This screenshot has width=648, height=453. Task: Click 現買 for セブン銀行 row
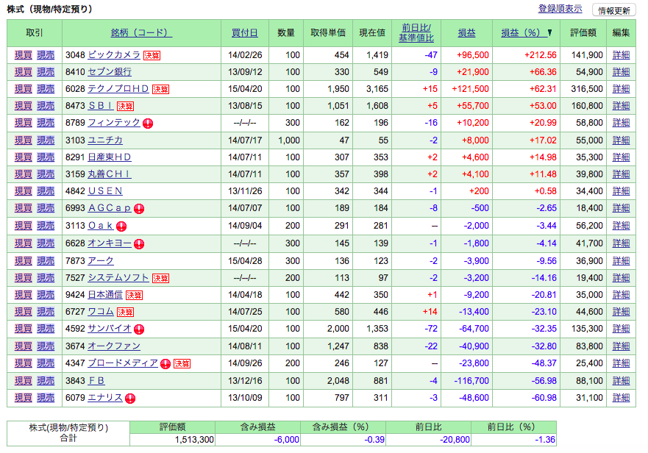(23, 72)
